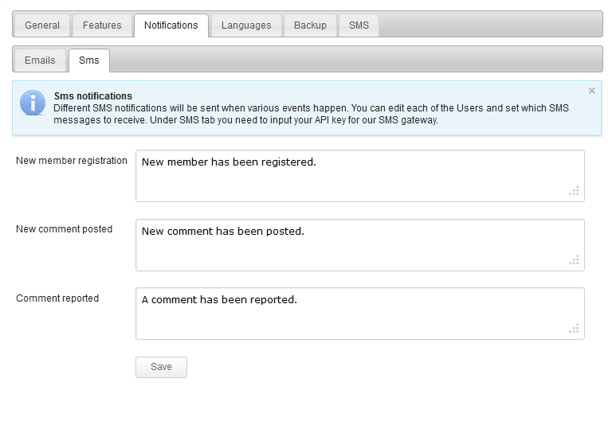Viewport: 608px width, 421px height.
Task: Focus the New member registration message box
Action: point(360,176)
